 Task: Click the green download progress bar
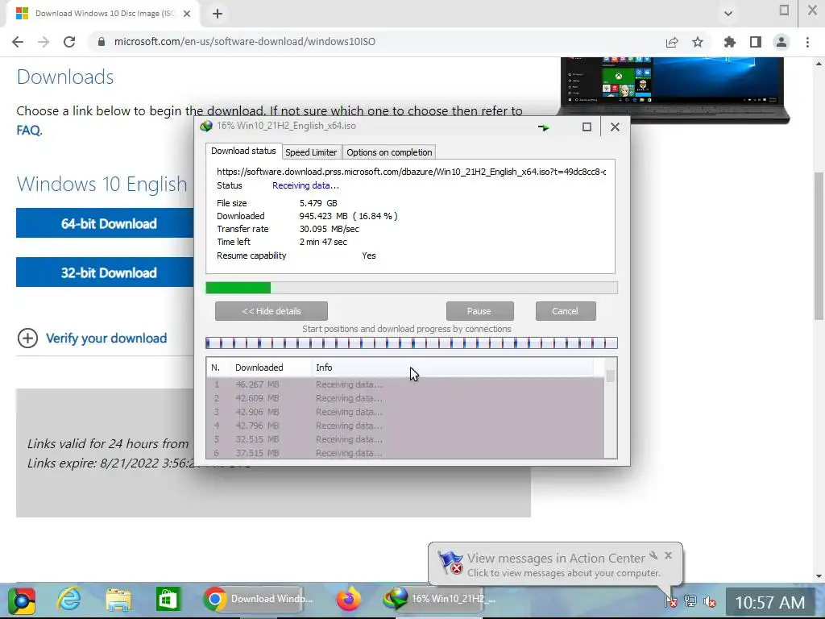(412, 288)
